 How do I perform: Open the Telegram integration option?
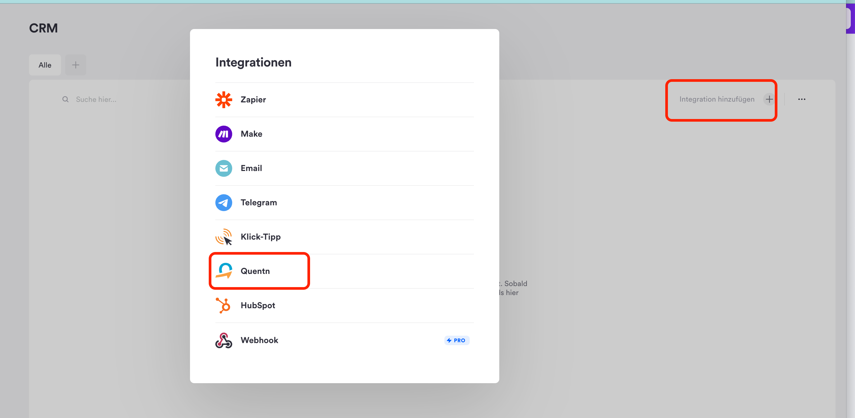[x=259, y=202]
